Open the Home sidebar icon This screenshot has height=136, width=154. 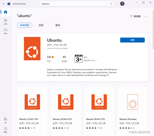(5, 12)
